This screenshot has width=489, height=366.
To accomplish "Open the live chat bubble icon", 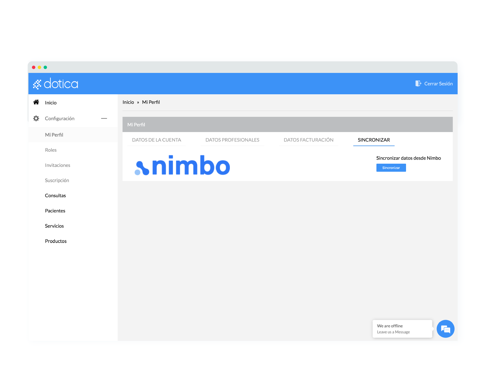I will point(445,329).
